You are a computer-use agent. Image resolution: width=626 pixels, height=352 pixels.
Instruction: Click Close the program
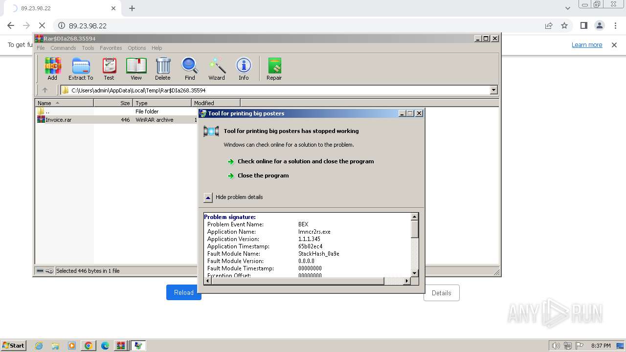click(263, 176)
